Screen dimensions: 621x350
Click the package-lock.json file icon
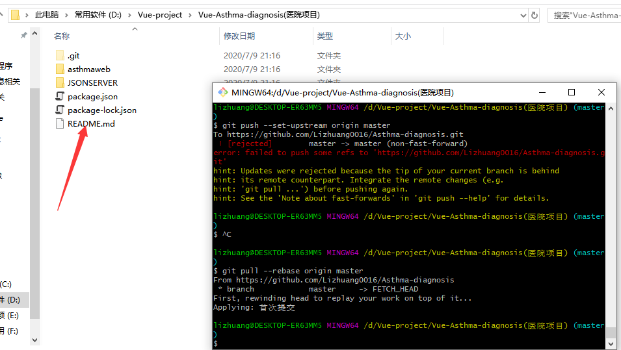point(60,110)
